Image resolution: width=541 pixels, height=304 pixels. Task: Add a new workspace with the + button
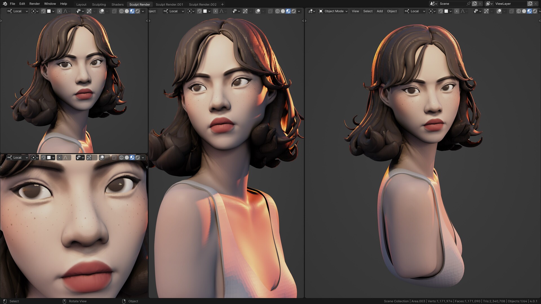pyautogui.click(x=222, y=5)
